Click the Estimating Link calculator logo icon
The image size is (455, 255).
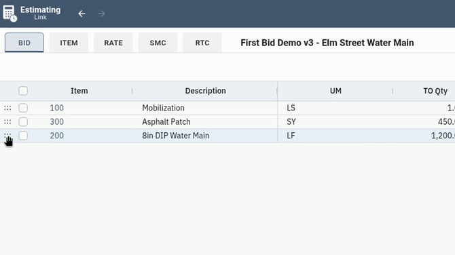click(x=10, y=14)
